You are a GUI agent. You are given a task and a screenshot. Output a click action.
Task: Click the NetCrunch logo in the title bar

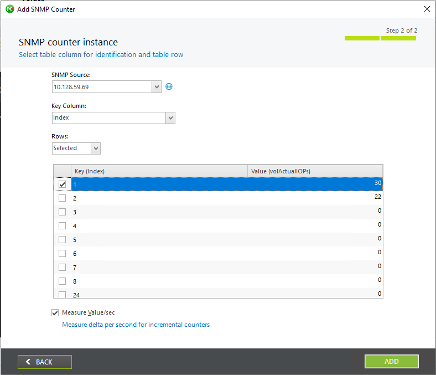click(10, 9)
